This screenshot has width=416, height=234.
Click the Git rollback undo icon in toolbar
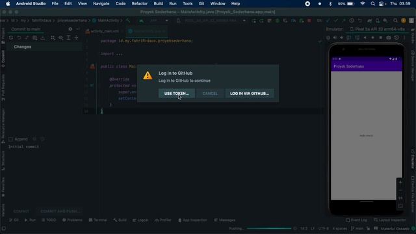point(359,21)
